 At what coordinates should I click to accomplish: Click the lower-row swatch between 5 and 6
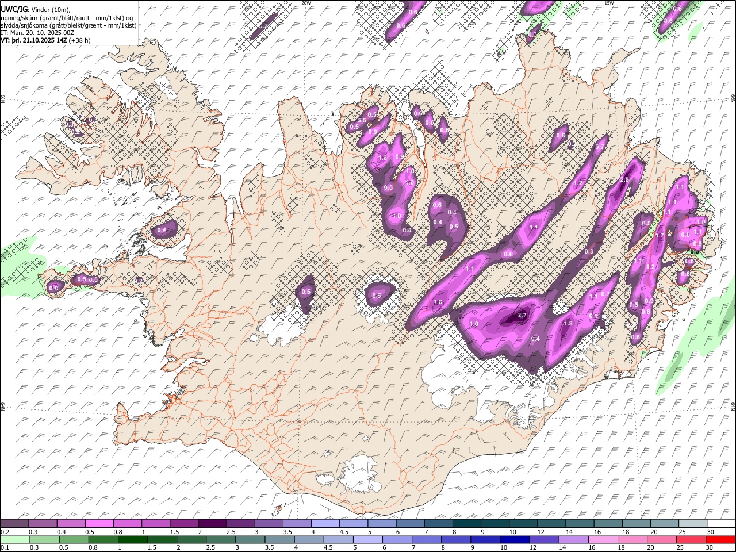pos(368,539)
